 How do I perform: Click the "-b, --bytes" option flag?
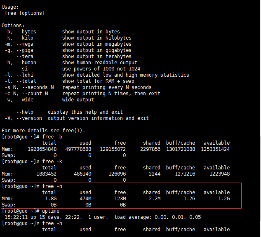[20, 32]
